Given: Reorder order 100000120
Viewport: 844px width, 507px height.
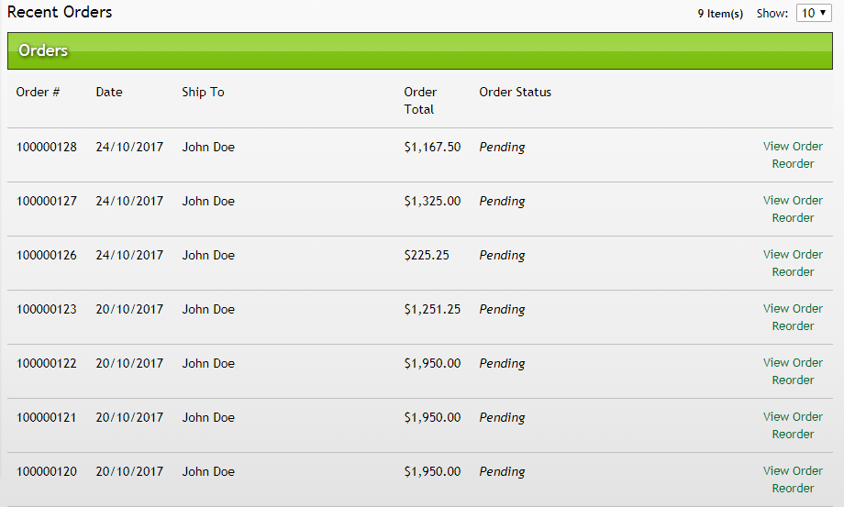Looking at the screenshot, I should click(793, 489).
